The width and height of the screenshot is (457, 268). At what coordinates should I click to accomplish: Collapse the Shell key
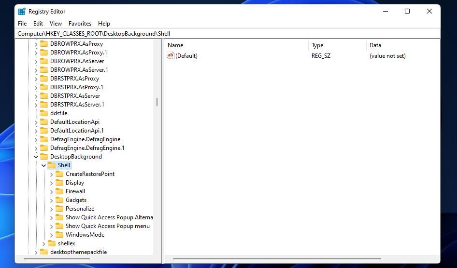point(43,165)
